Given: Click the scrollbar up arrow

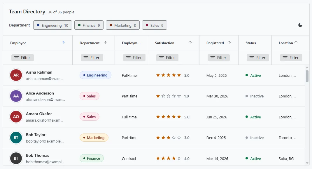Looking at the screenshot, I should coord(307,67).
